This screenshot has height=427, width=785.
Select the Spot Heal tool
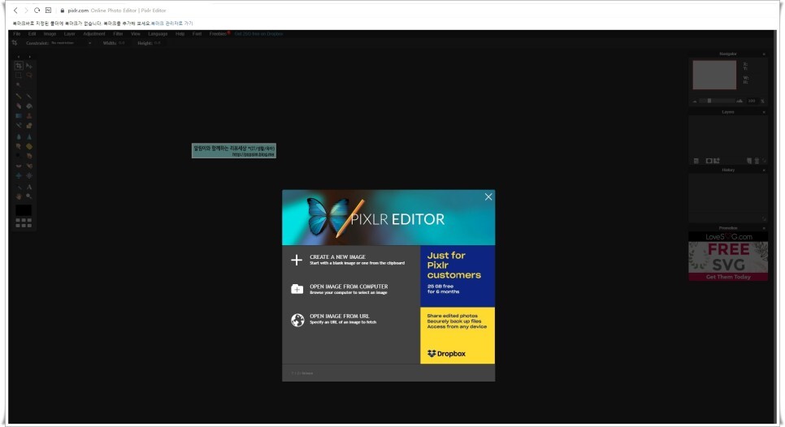pos(29,166)
